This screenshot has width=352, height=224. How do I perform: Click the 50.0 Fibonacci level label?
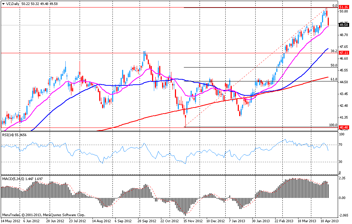pos(334,65)
